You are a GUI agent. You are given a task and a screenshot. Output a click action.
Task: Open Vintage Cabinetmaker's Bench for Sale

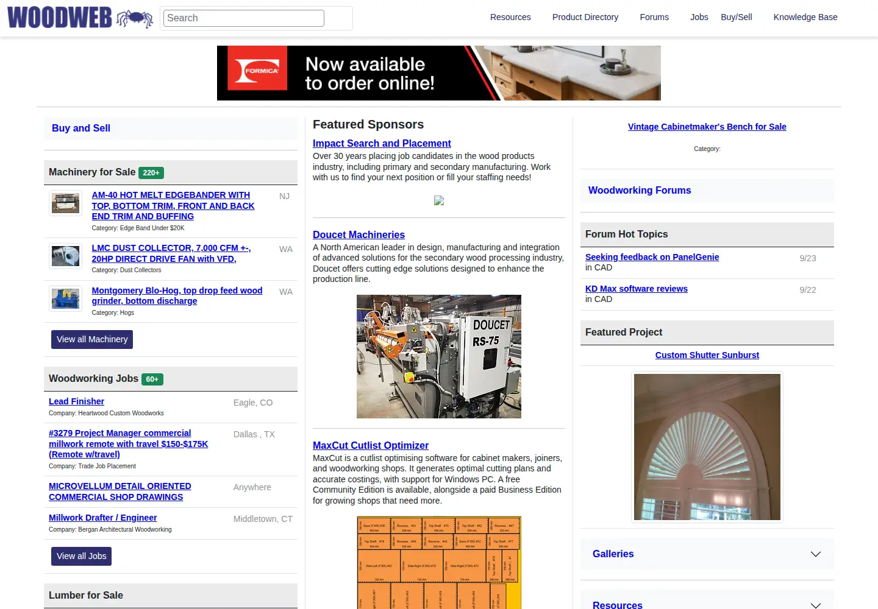(707, 127)
